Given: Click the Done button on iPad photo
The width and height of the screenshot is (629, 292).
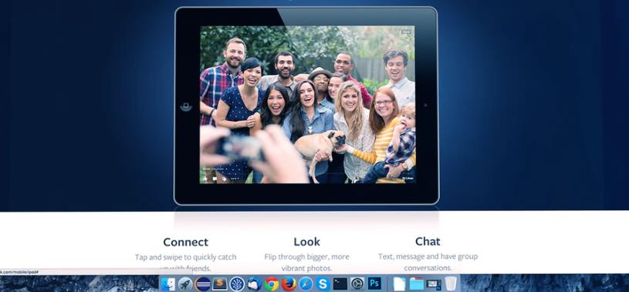Looking at the screenshot, I should click(x=407, y=32).
